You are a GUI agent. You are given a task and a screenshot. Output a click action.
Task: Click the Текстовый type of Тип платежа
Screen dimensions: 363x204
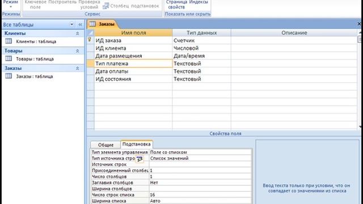tap(201, 63)
